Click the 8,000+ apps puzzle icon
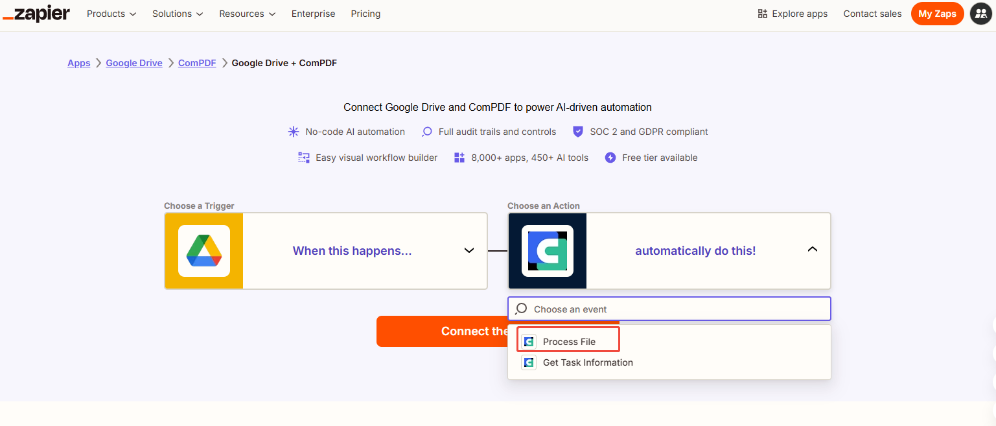The image size is (996, 426). pyautogui.click(x=459, y=157)
